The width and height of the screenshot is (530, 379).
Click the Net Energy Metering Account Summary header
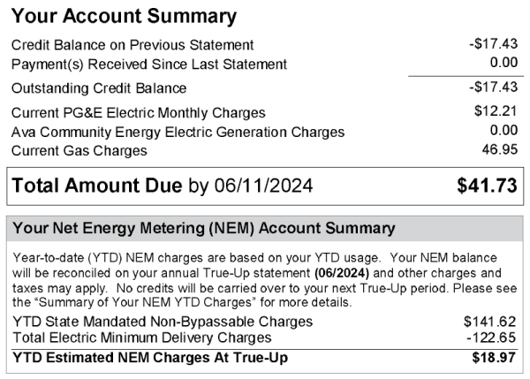click(x=203, y=228)
